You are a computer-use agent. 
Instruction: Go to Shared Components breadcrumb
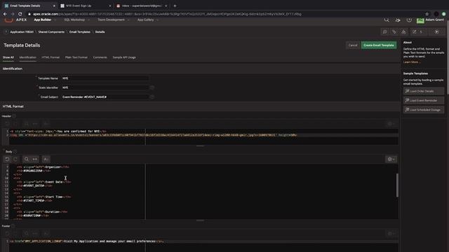tap(51, 32)
